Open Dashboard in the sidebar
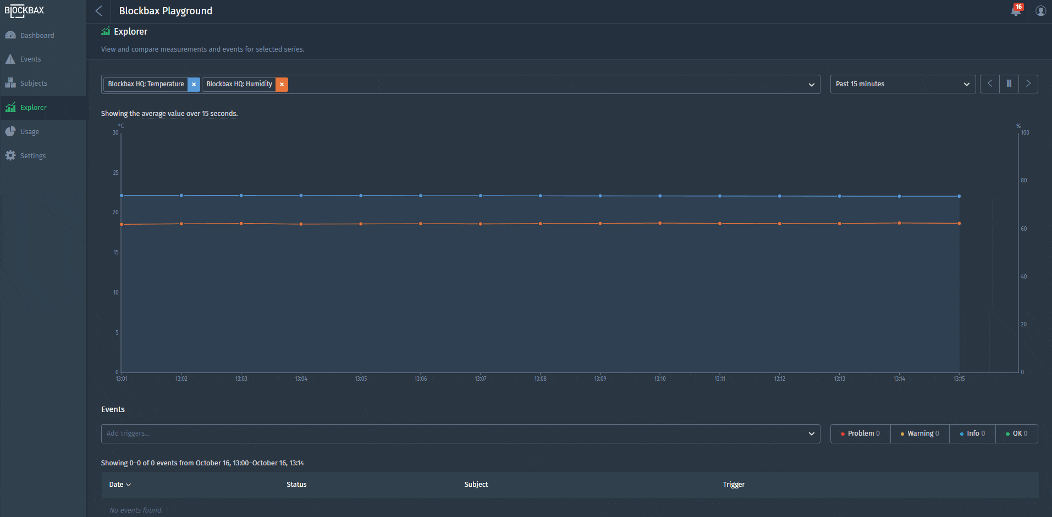 (x=37, y=36)
